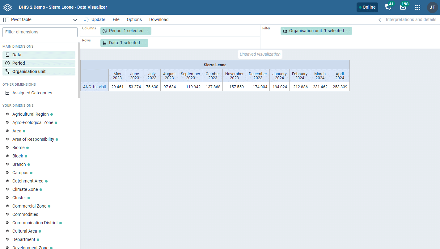Open the Options menu
440x249 pixels.
tap(134, 19)
